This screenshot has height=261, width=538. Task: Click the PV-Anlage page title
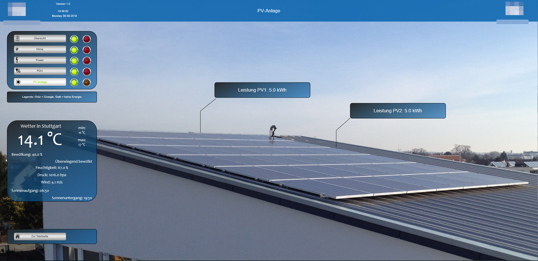(x=269, y=11)
